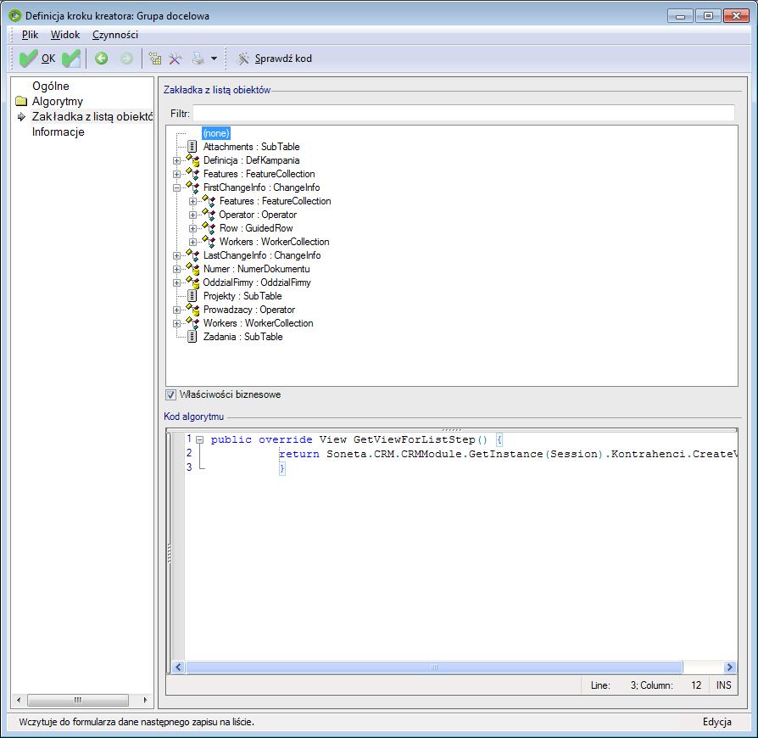This screenshot has width=758, height=738.
Task: Click the OddzialFirmy node icon
Action: click(192, 282)
